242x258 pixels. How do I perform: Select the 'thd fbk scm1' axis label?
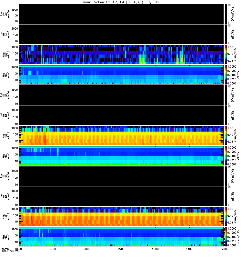(x=6, y=156)
